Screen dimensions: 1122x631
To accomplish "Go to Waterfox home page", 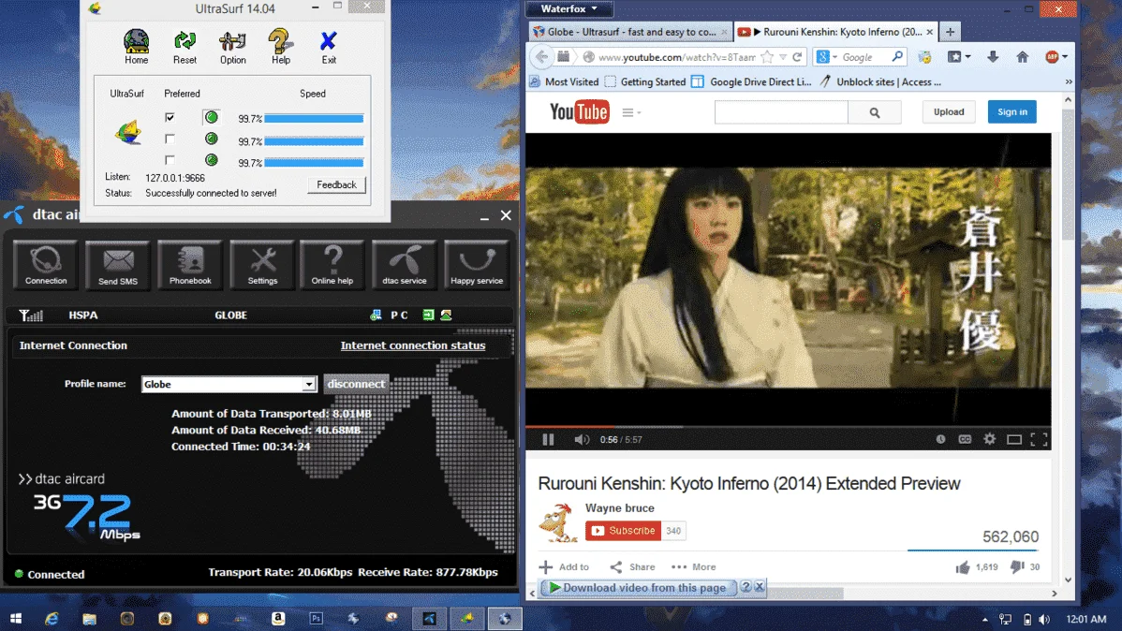I will [1022, 56].
